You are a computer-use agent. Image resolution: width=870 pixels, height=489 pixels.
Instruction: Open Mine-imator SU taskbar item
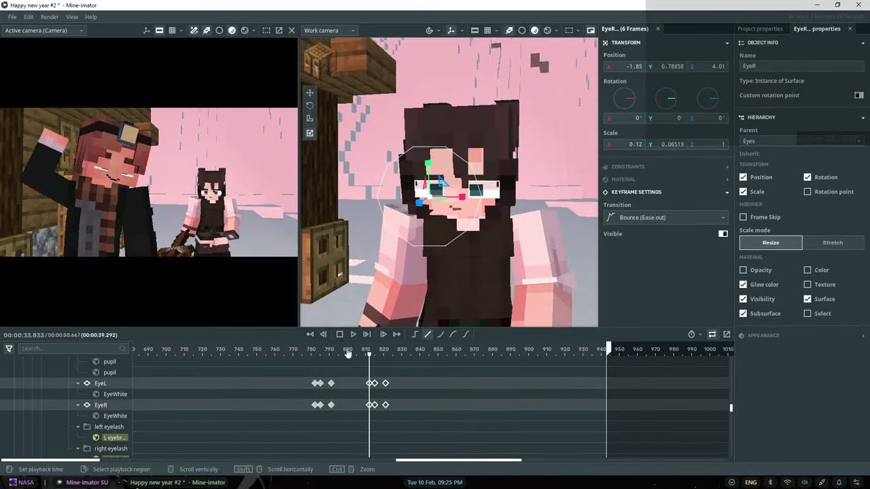pos(82,482)
